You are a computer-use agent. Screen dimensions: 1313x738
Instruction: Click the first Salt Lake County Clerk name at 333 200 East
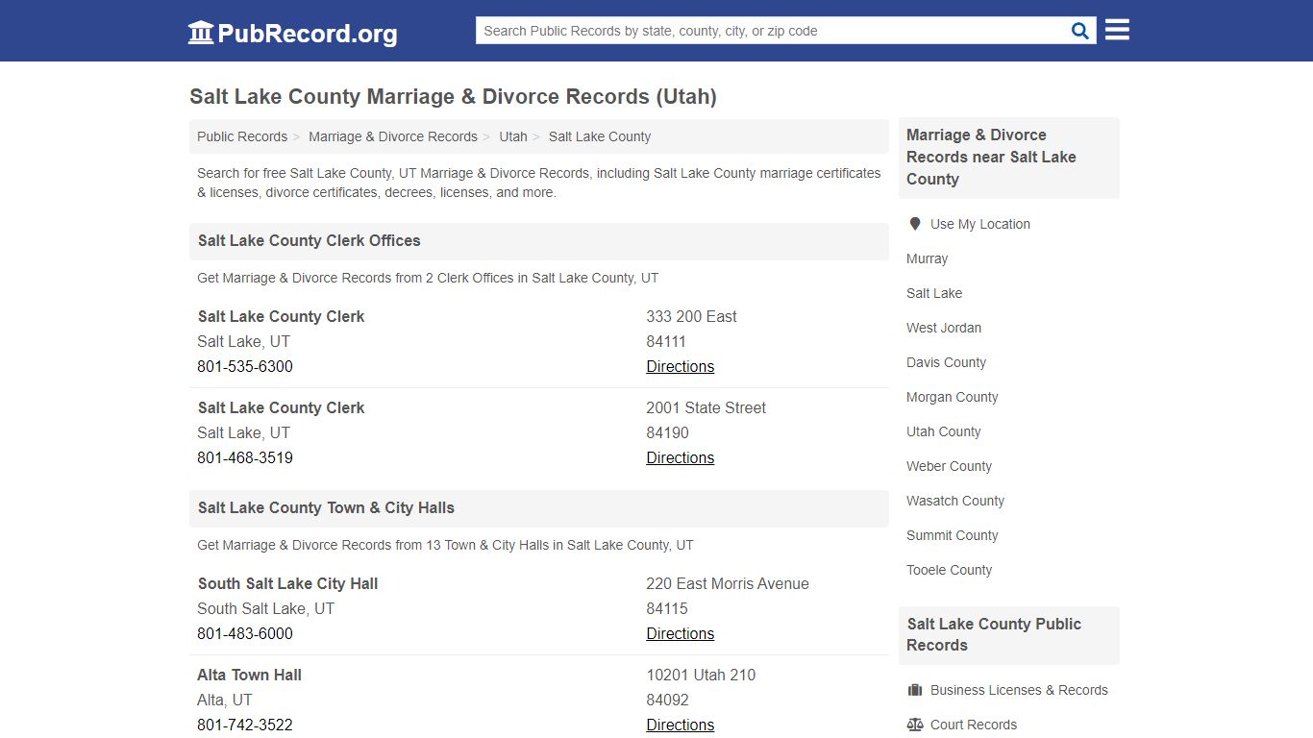282,316
